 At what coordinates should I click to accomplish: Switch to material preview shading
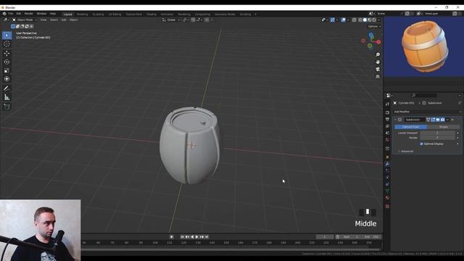pyautogui.click(x=369, y=20)
